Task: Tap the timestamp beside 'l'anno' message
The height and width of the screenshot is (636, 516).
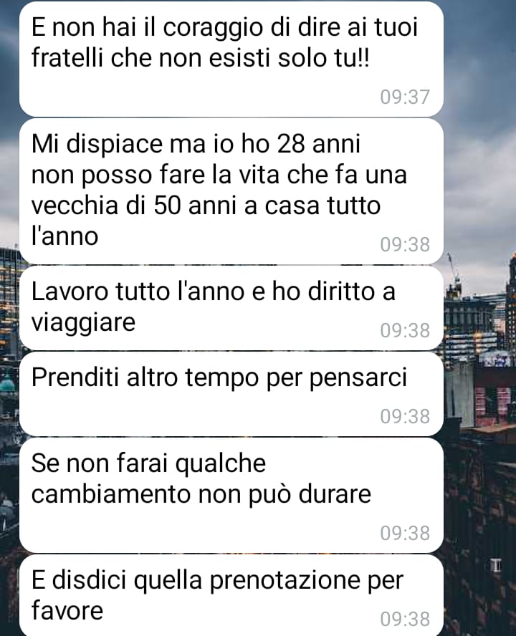Action: coord(405,244)
